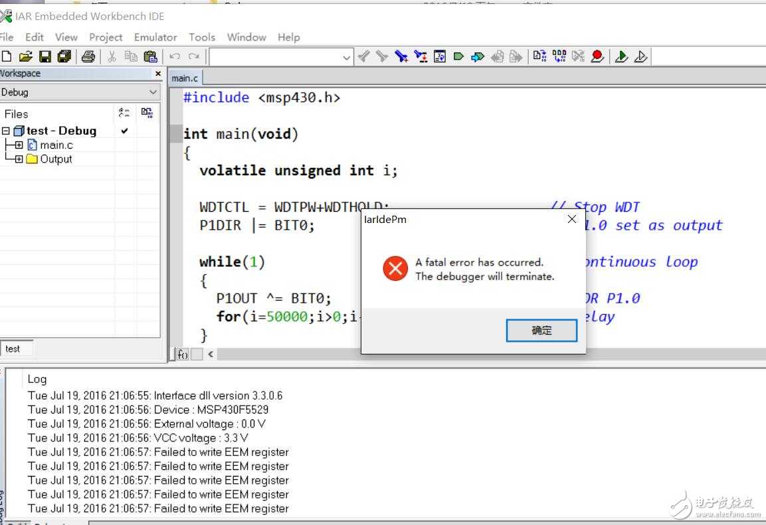Collapse the test - Debug project node

[5, 131]
